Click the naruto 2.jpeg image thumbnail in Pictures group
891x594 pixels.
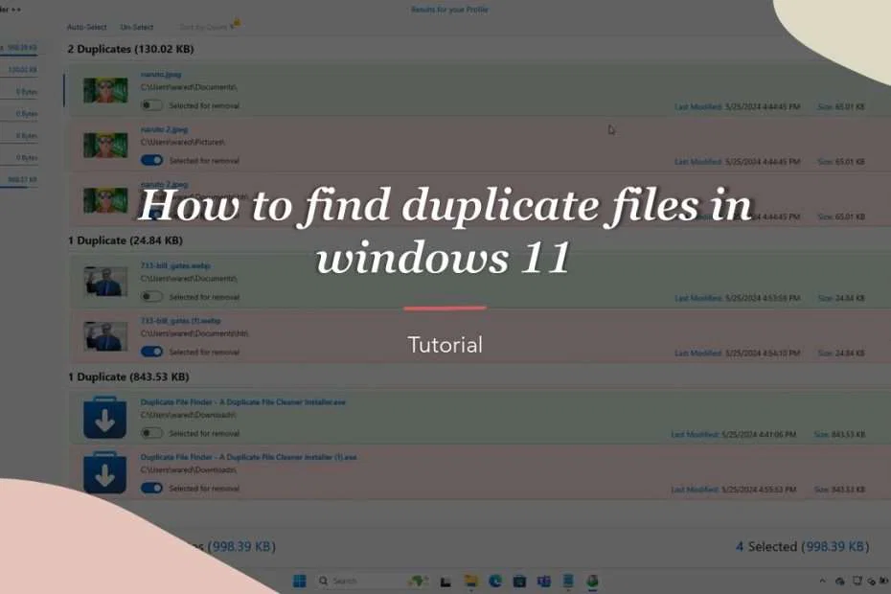(x=103, y=144)
